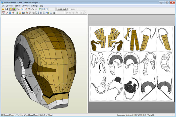Click the green bottle-shaped 2D toolbar icon

[17, 13]
